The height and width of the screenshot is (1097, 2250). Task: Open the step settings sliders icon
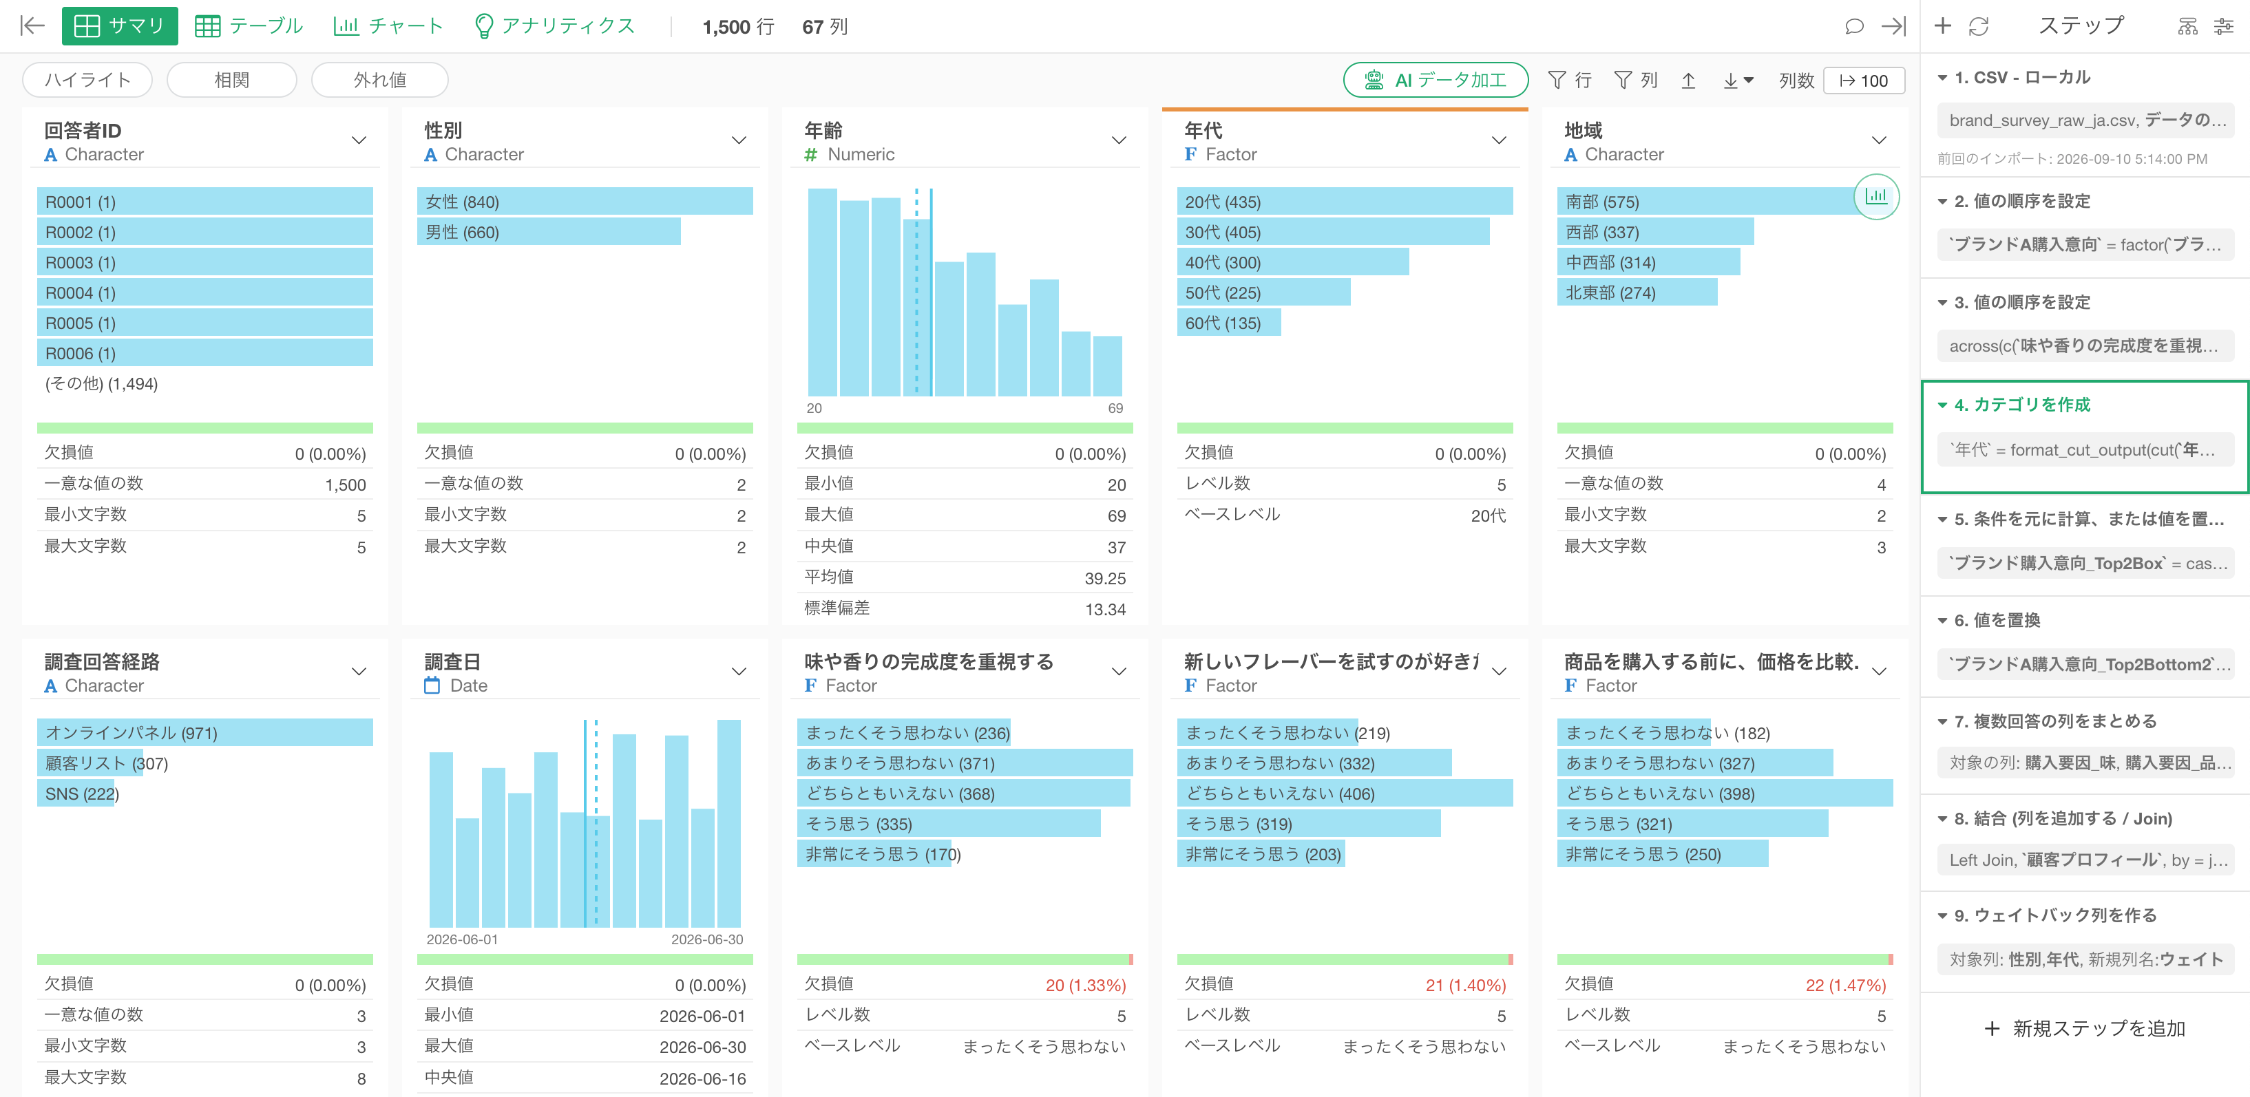point(2224,26)
